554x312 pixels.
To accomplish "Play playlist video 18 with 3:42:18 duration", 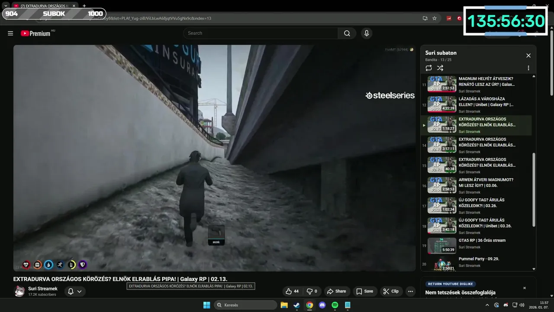I will pos(476,226).
